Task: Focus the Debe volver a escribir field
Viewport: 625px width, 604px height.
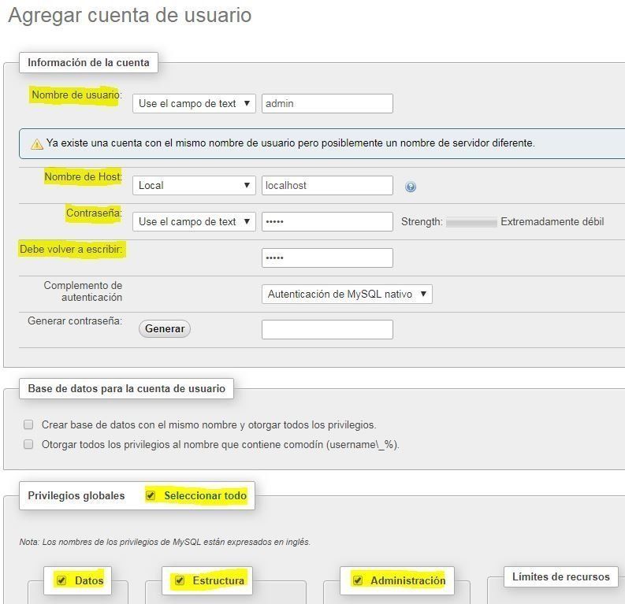Action: (327, 258)
